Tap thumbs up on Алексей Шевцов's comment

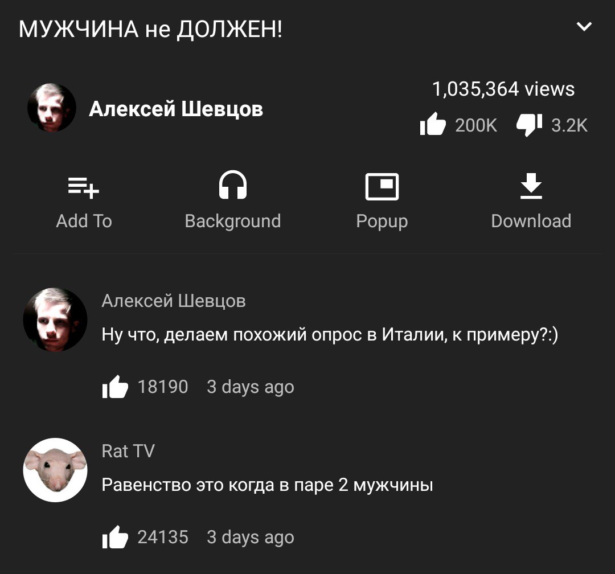115,387
